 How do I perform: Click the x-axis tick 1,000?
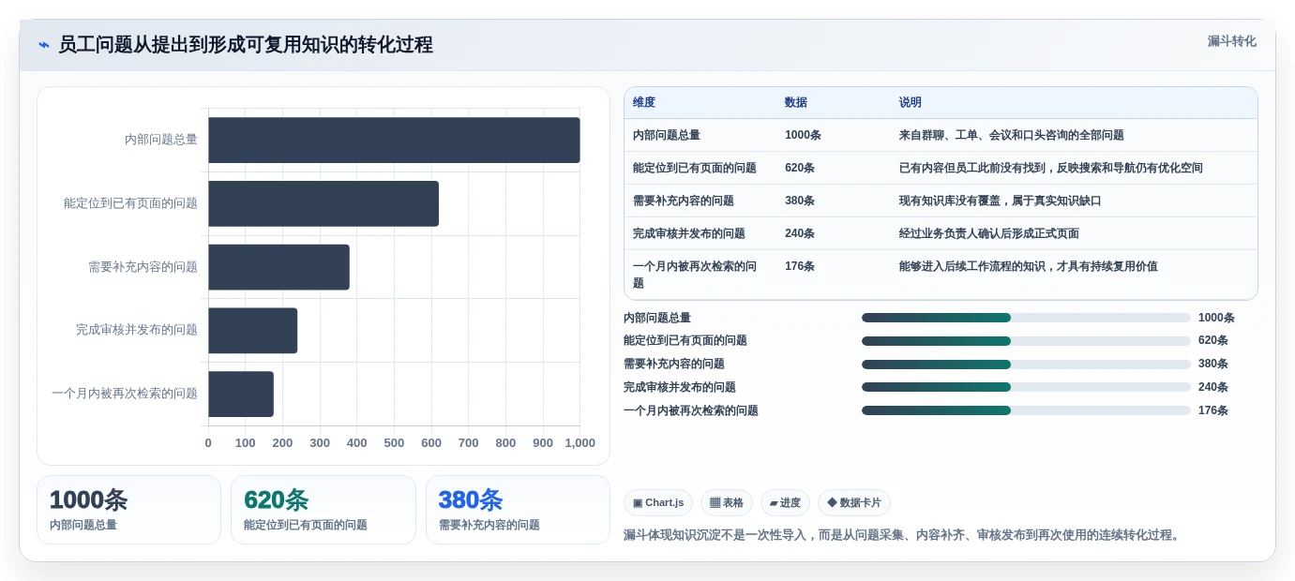point(580,443)
